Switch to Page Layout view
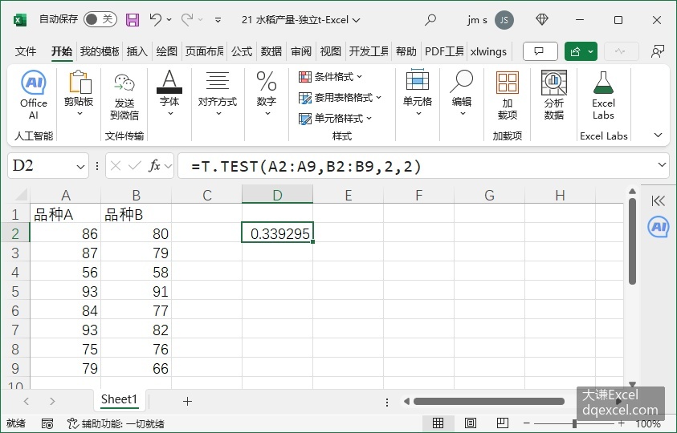This screenshot has width=677, height=433. 470,423
